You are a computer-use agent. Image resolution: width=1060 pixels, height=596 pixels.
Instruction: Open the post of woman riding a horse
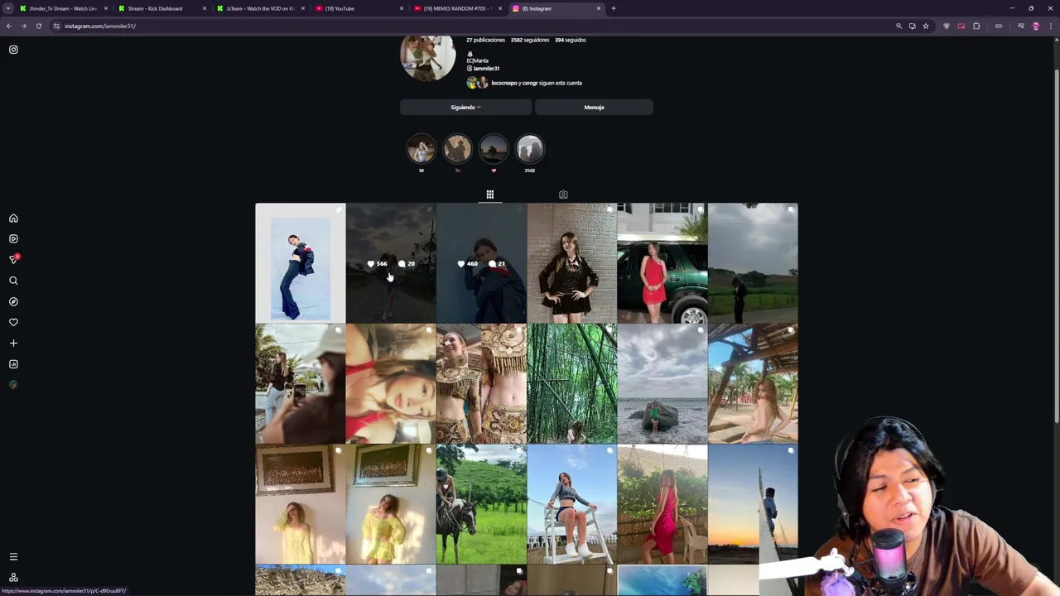(481, 504)
